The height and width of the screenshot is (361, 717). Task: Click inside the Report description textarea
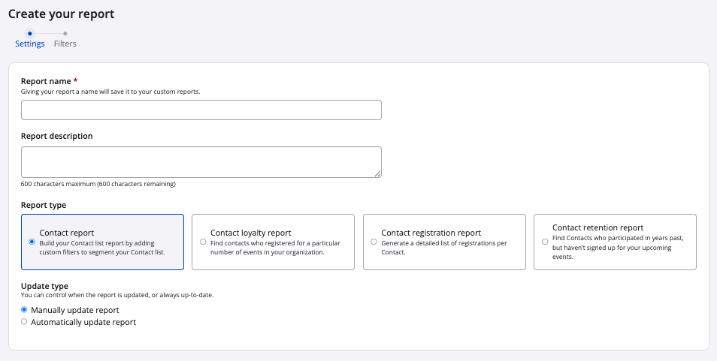[201, 162]
